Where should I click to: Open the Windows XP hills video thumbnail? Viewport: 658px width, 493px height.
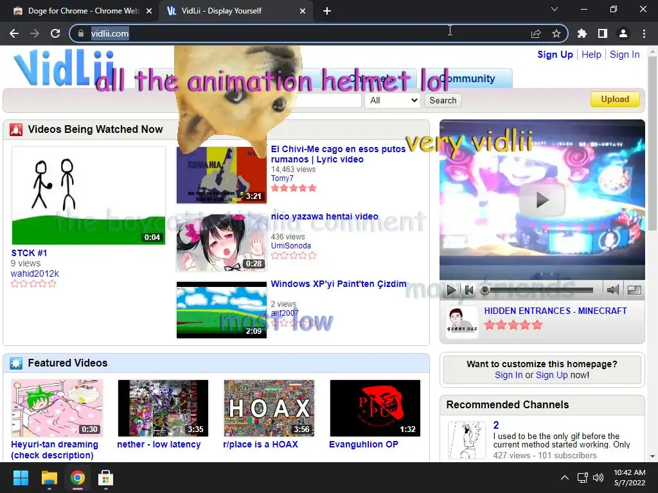click(222, 310)
